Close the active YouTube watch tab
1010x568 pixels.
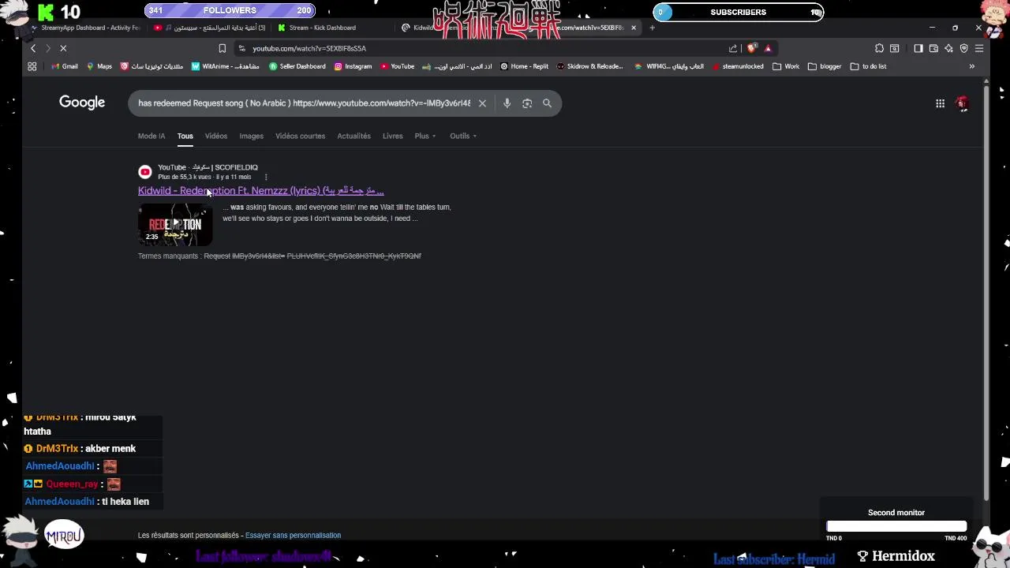click(x=633, y=28)
